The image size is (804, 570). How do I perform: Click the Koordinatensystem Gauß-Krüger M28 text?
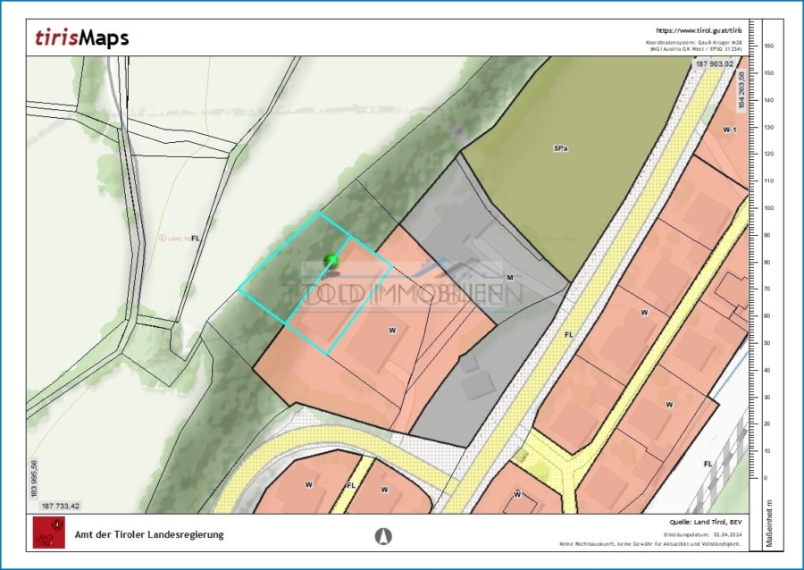tap(693, 42)
